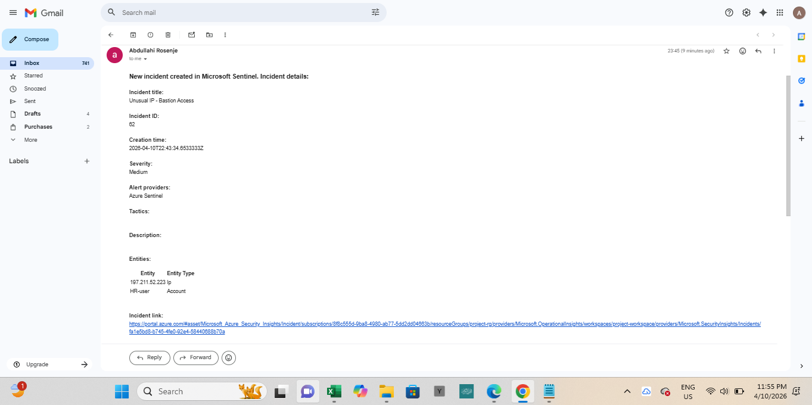
Task: Click the Upgrade option
Action: (37, 364)
